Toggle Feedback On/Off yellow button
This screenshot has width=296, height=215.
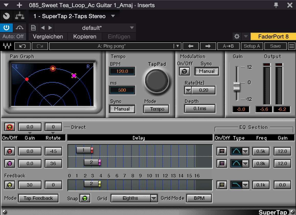(10, 185)
